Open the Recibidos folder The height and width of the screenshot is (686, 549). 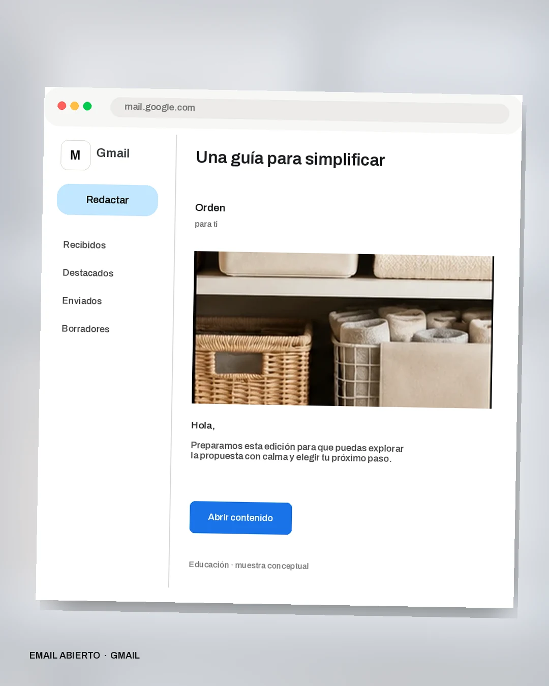84,245
